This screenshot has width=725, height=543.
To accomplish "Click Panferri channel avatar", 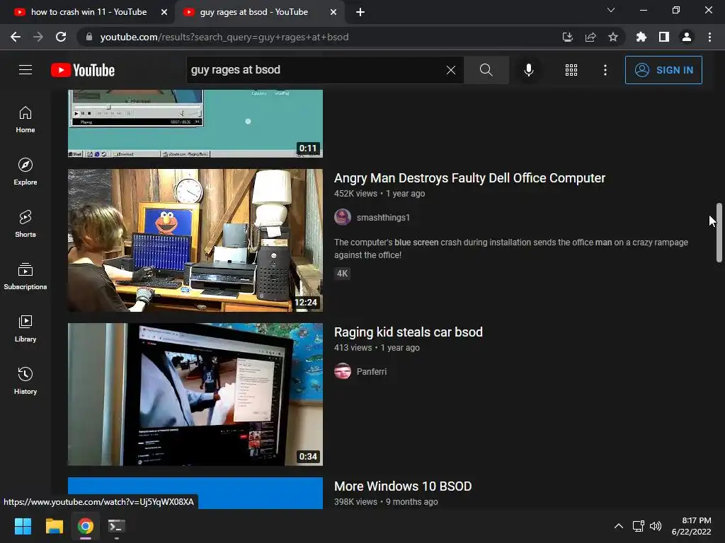I will pos(343,371).
